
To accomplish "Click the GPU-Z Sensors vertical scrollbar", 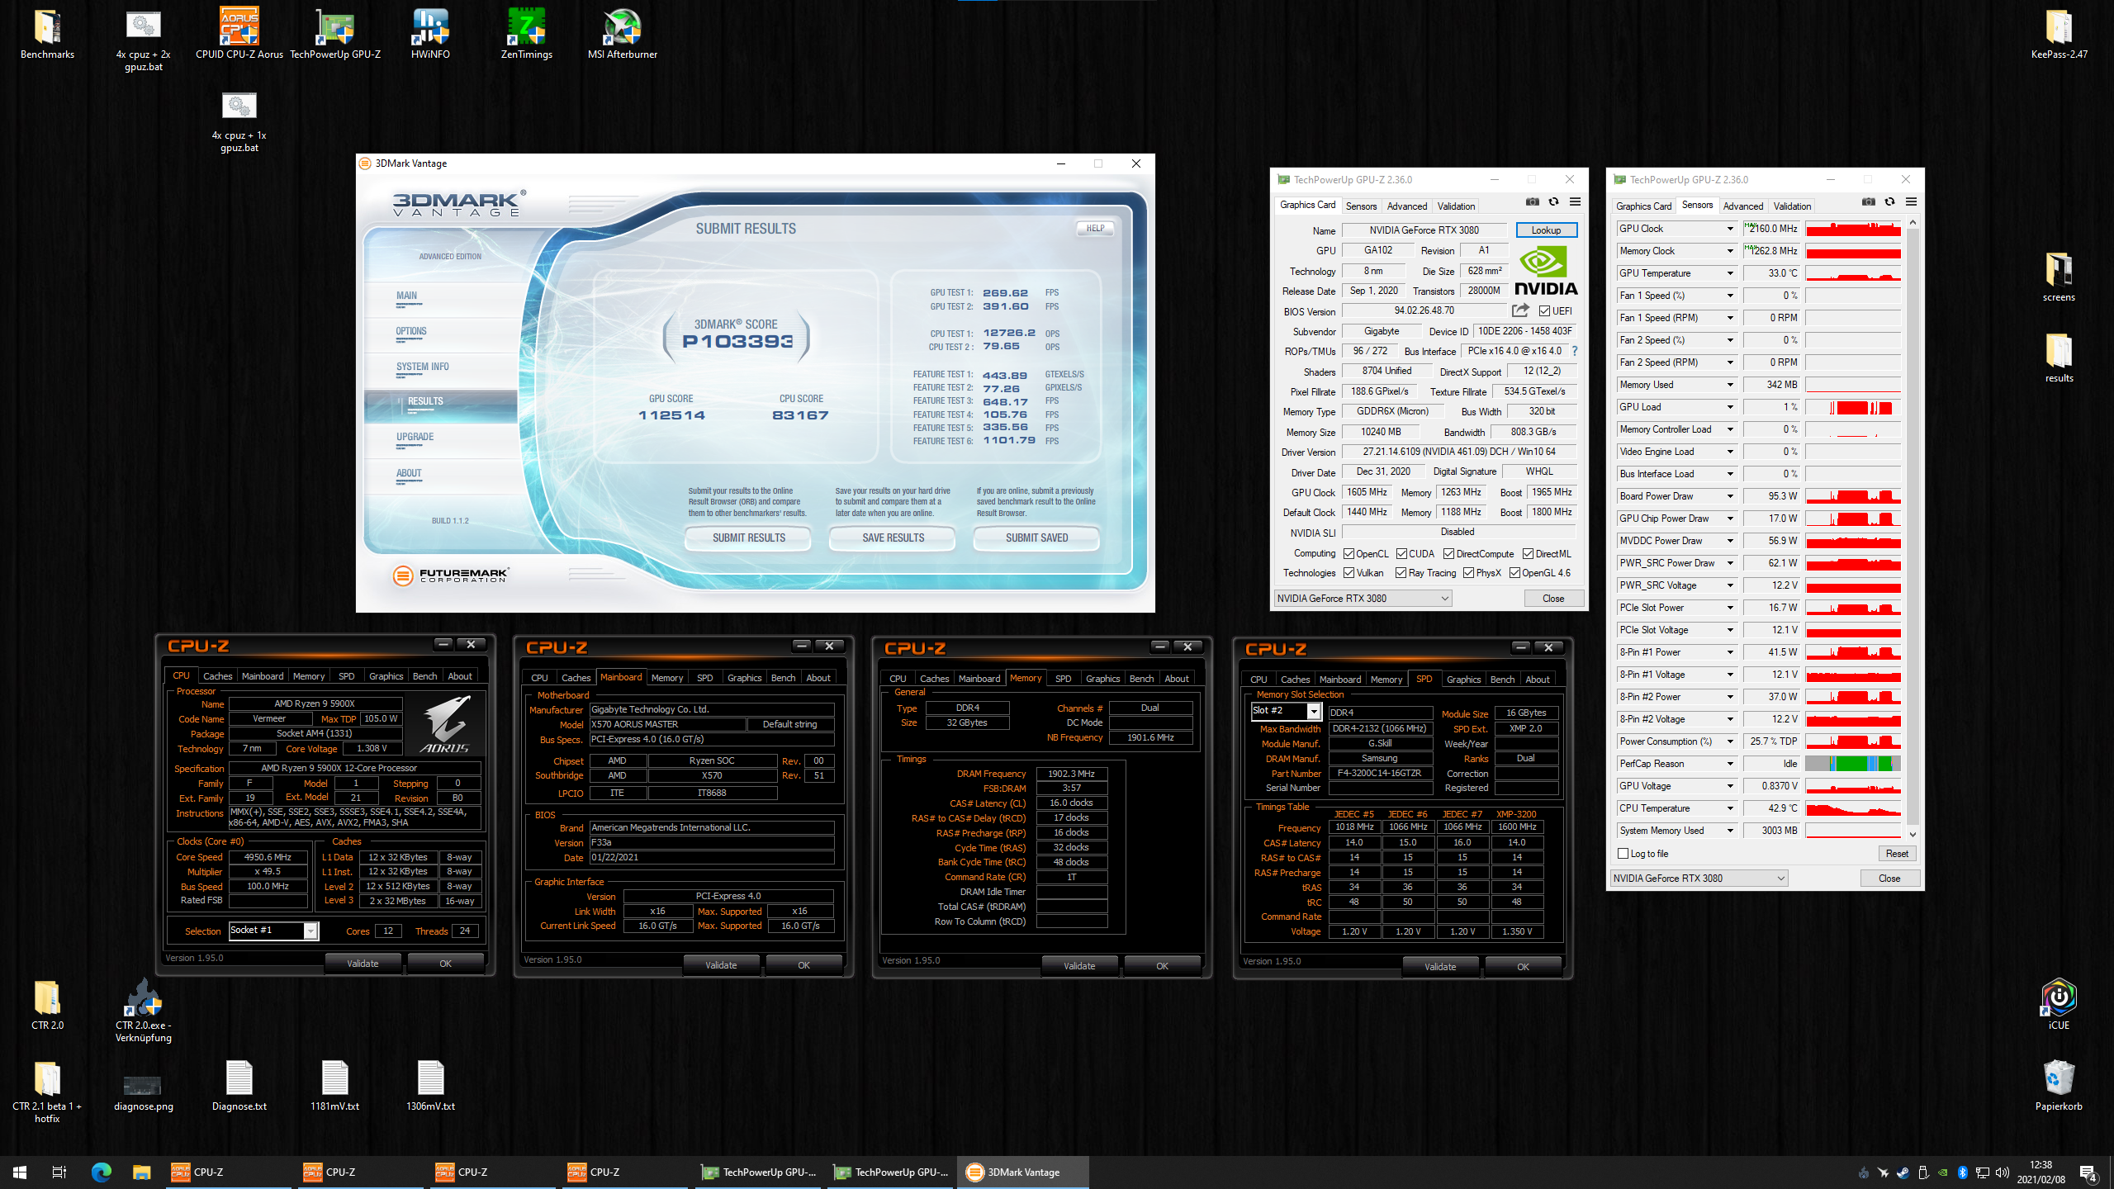I will click(1913, 528).
